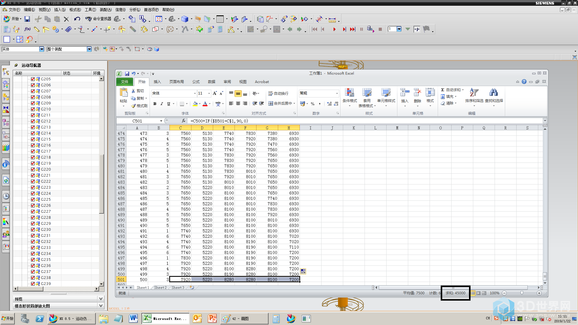Toggle Bold formatting in Excel
The height and width of the screenshot is (325, 578).
point(155,104)
